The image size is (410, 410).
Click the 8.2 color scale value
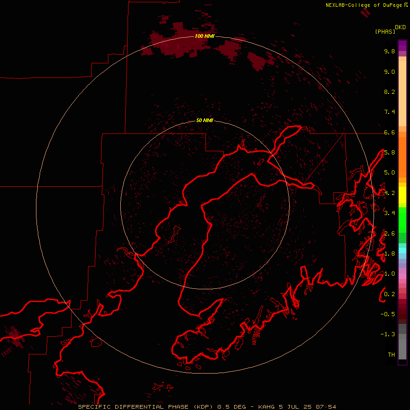389,92
